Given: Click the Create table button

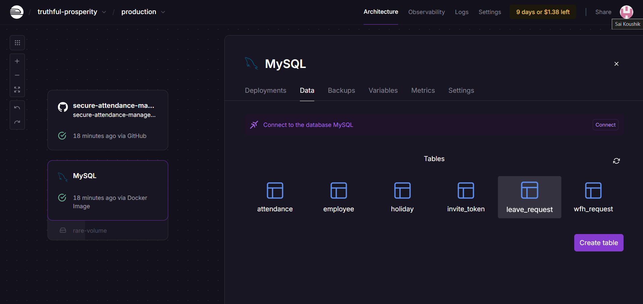Looking at the screenshot, I should point(598,243).
